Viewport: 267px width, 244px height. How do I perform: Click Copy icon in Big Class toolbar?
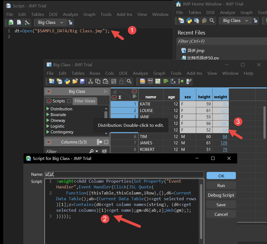[x=98, y=81]
